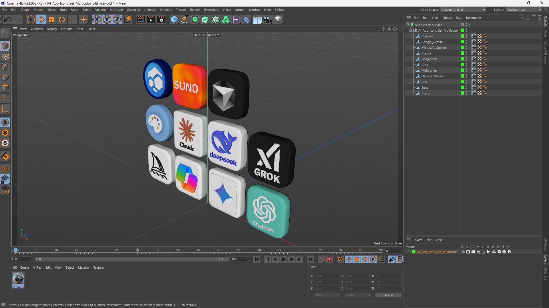Image resolution: width=549 pixels, height=308 pixels.
Task: Click the timeline preview range slider
Action: click(132, 259)
